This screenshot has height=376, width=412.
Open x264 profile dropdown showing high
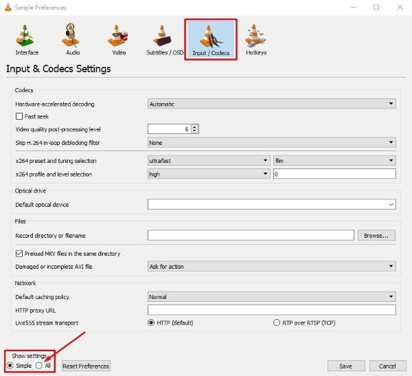click(209, 174)
